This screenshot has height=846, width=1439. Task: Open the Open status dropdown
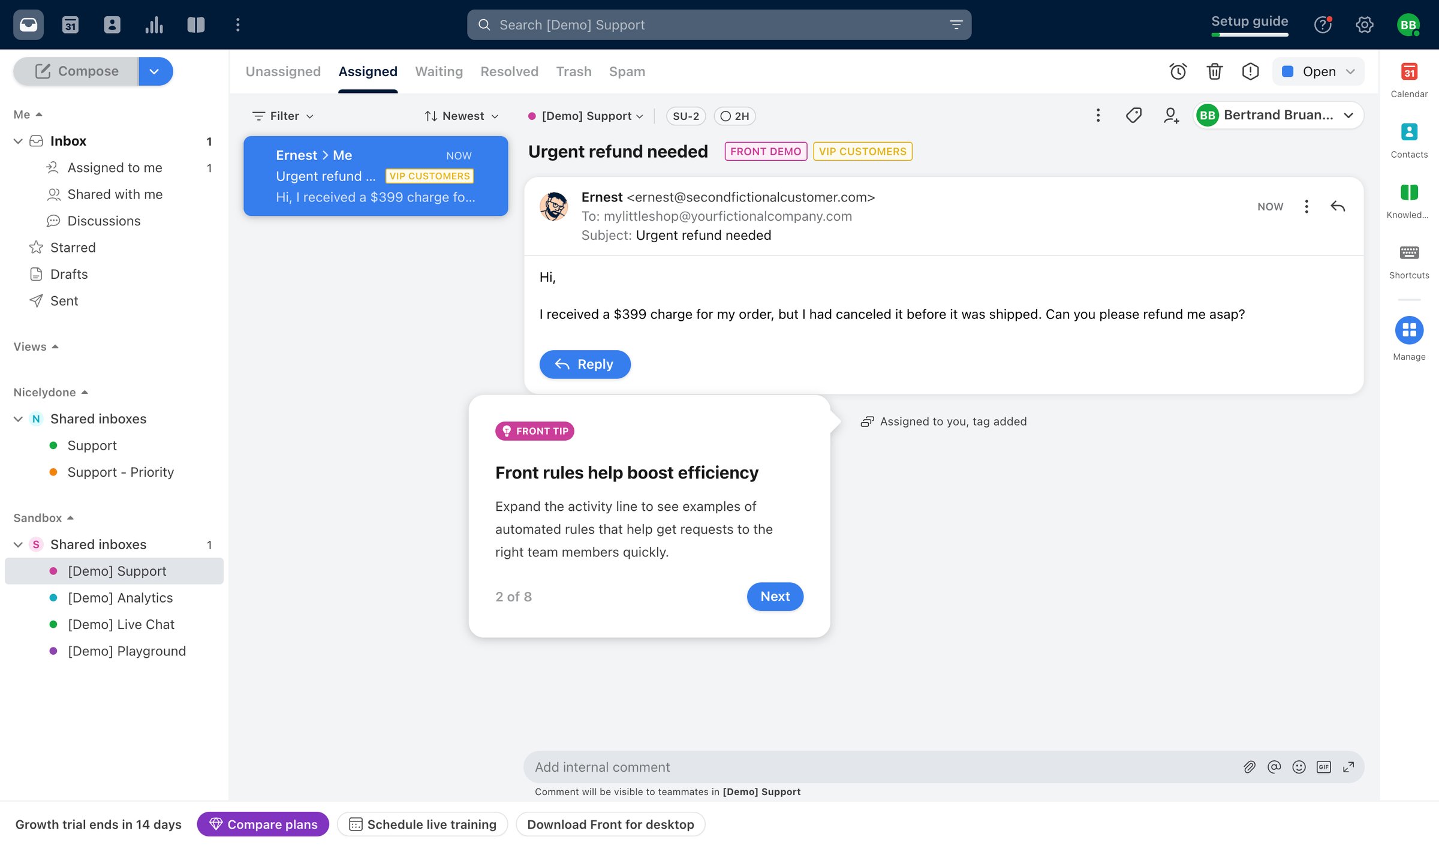pos(1318,71)
